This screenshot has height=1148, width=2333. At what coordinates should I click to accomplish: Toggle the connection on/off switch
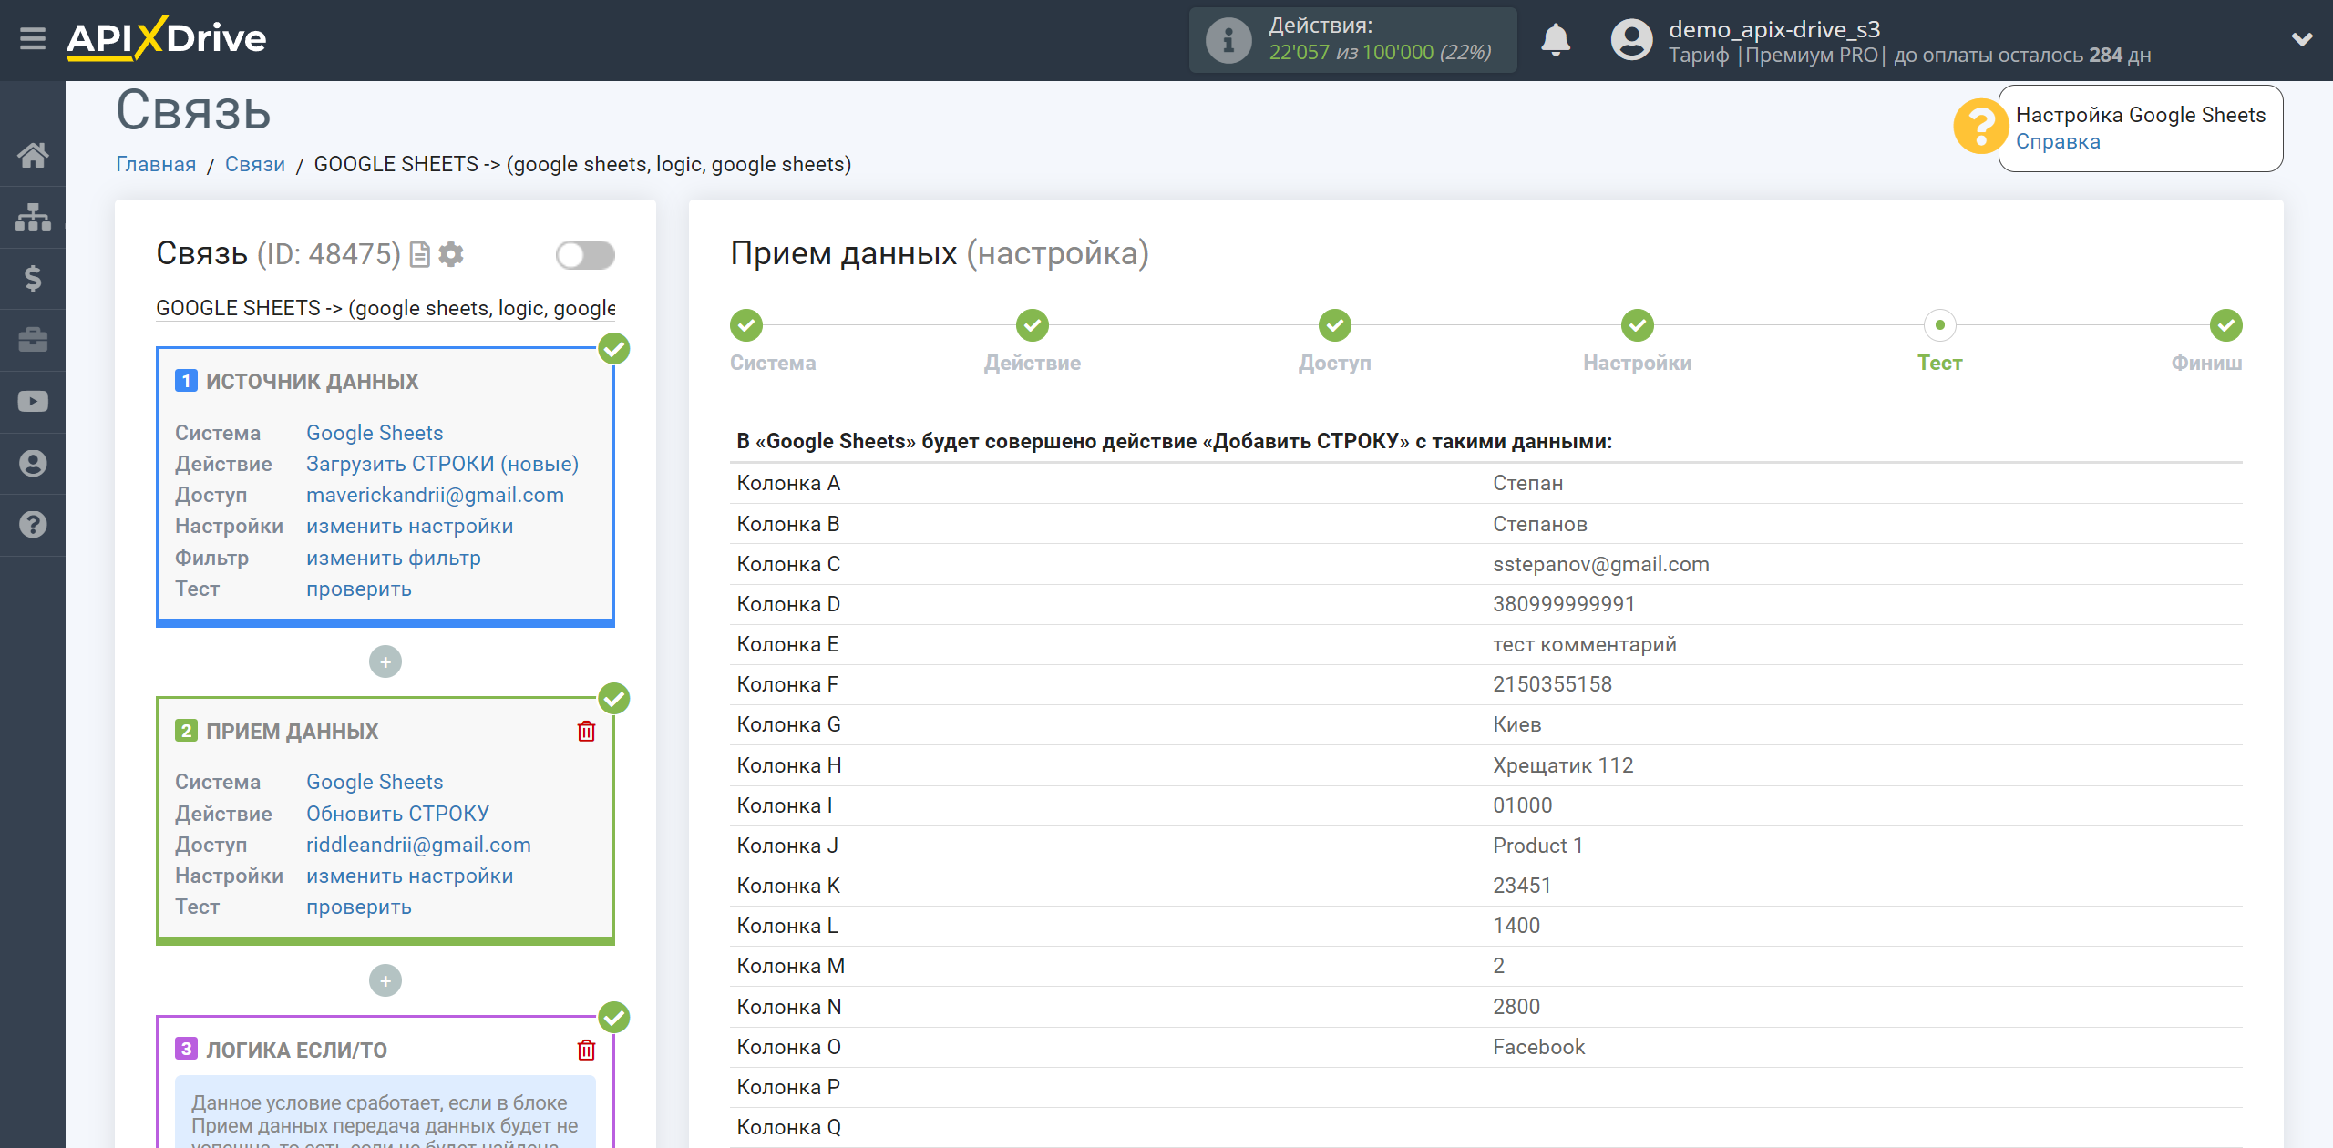pyautogui.click(x=585, y=255)
